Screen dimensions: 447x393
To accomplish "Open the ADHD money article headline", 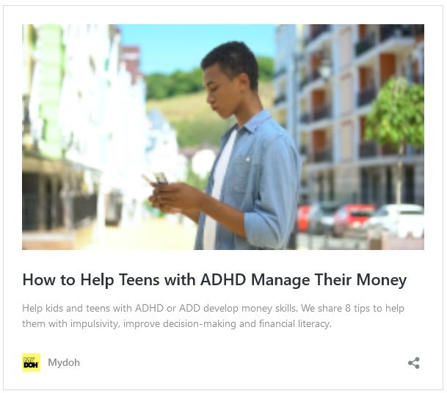I will [214, 280].
